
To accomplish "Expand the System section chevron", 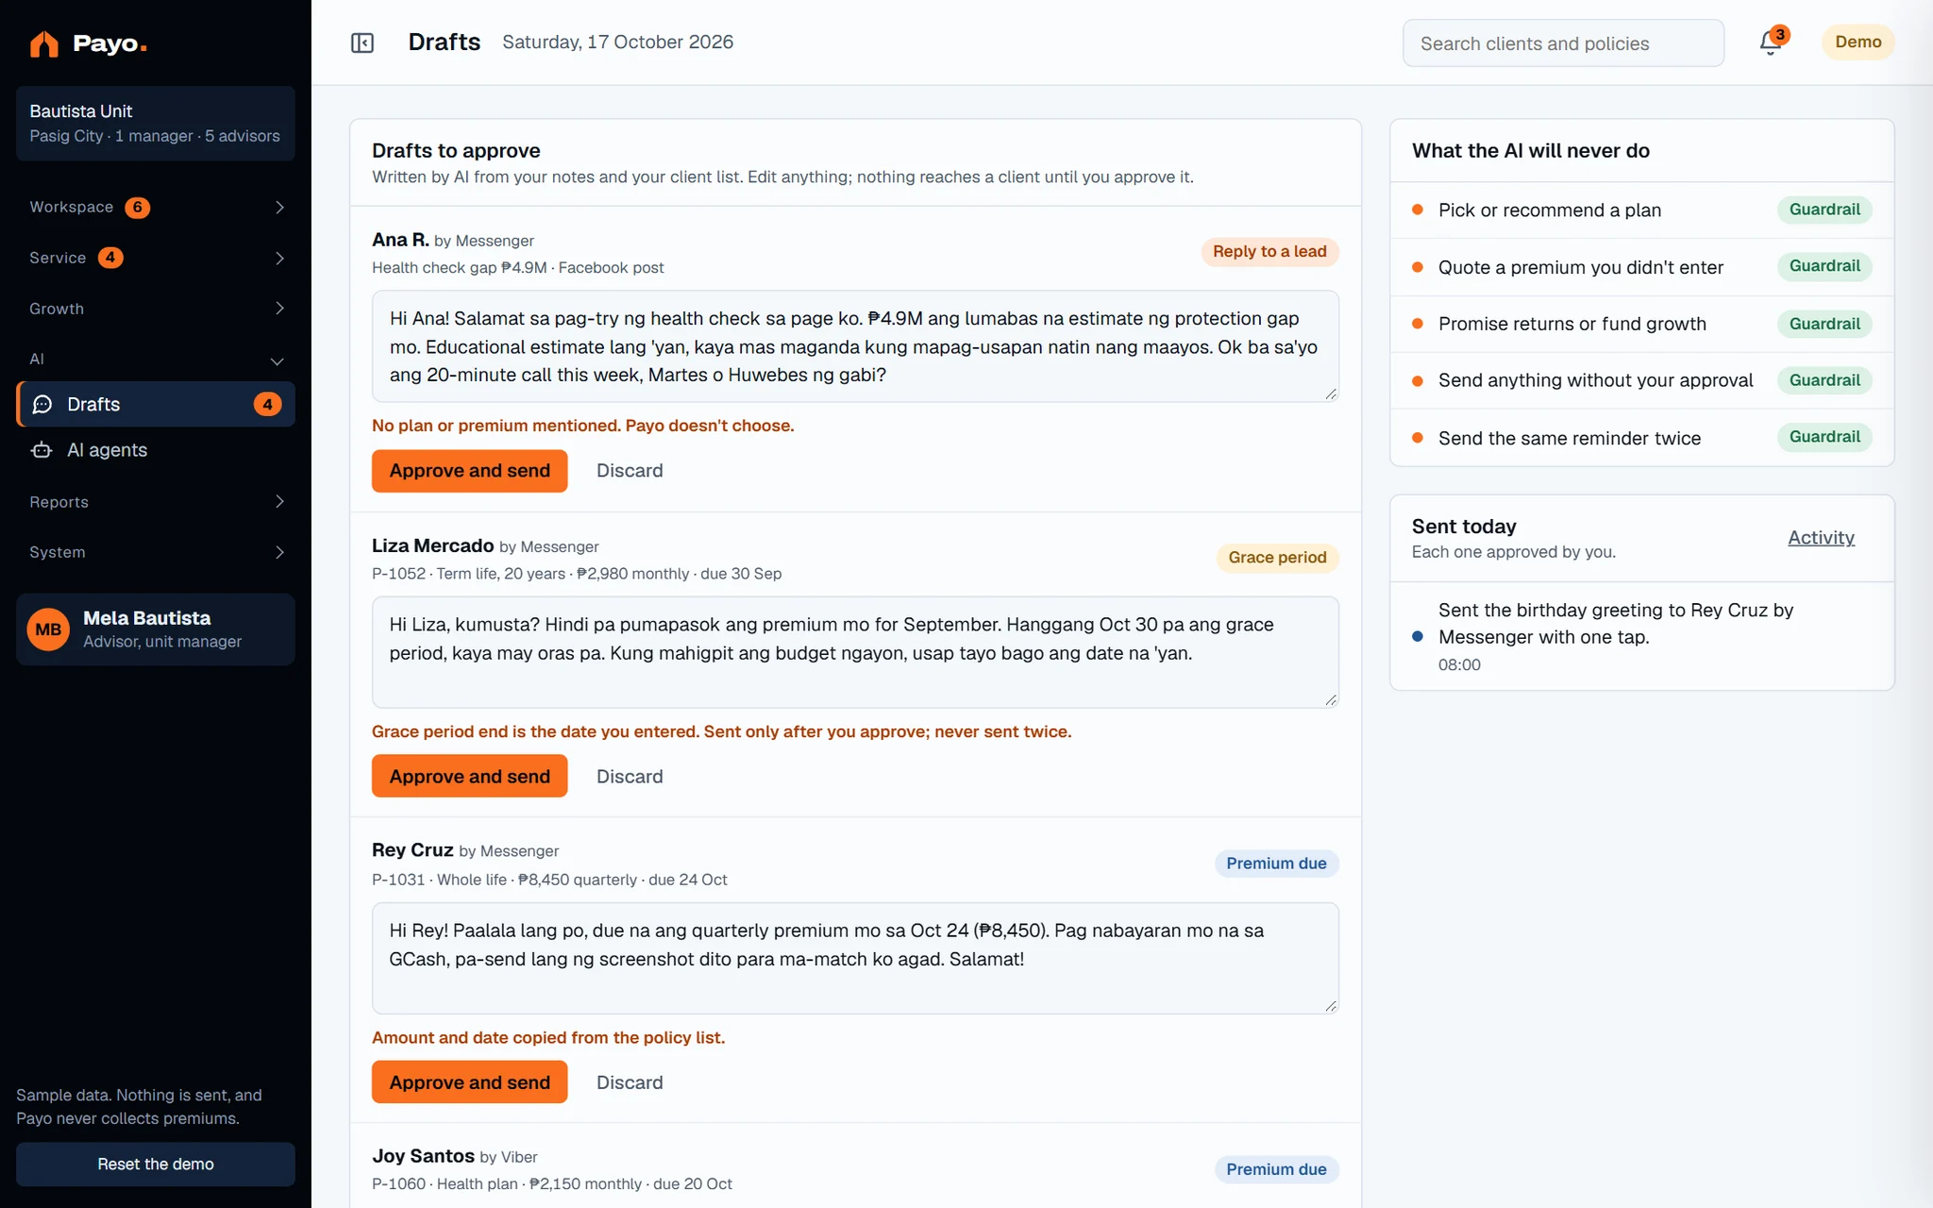I will 279,552.
